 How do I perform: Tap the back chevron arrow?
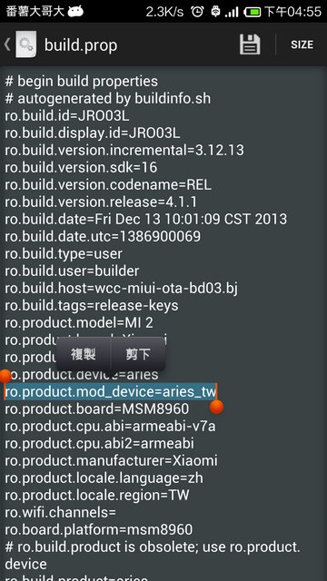click(7, 44)
